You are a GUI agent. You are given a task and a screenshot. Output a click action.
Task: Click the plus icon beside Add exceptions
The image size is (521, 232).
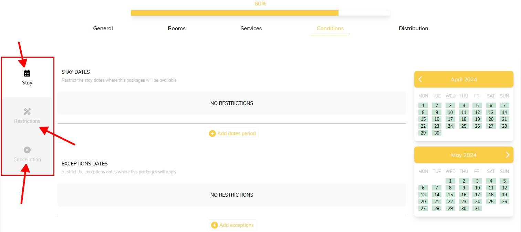[x=214, y=225]
